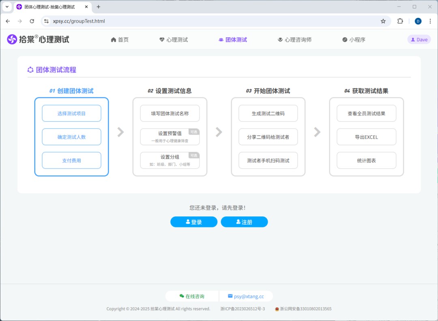Close the 团体心理测试 browser tab

(86, 7)
